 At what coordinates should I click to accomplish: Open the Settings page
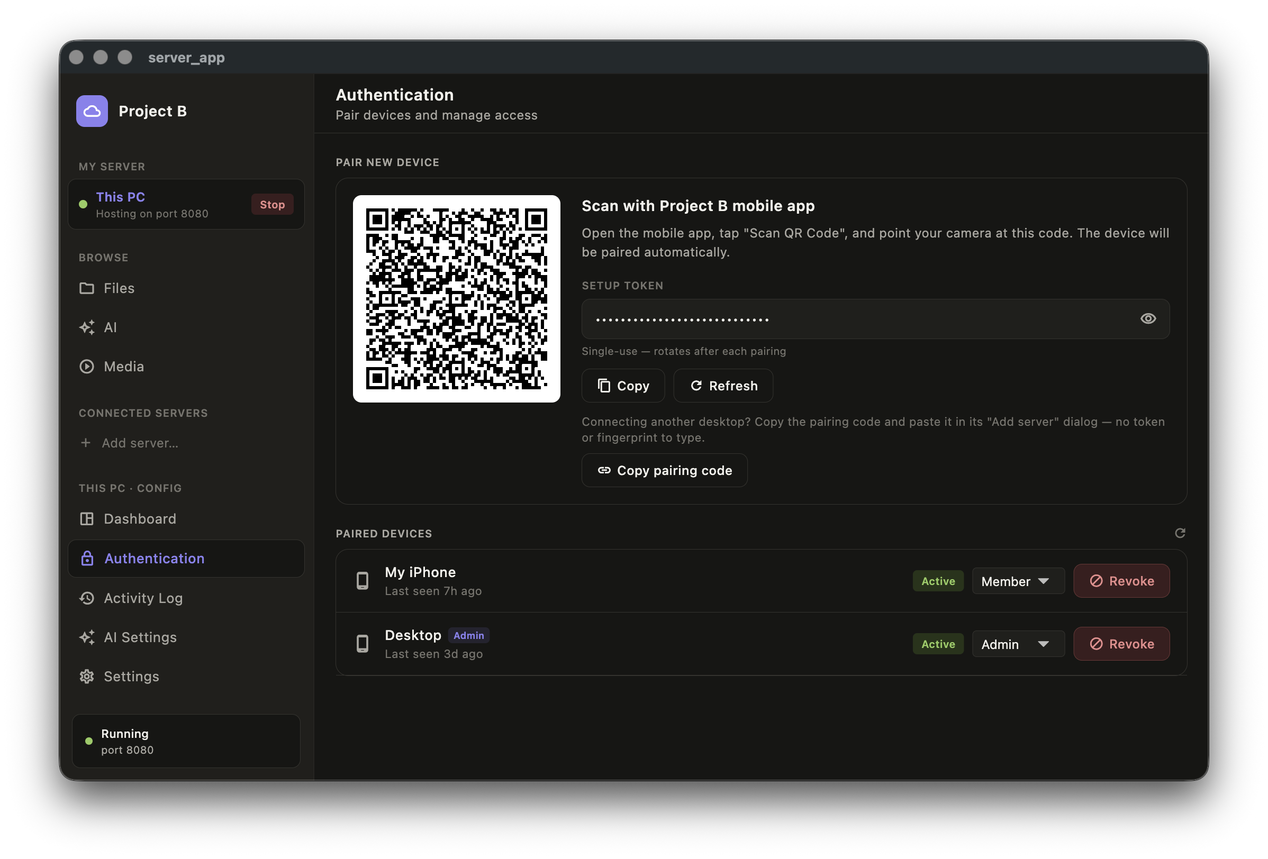click(x=186, y=677)
